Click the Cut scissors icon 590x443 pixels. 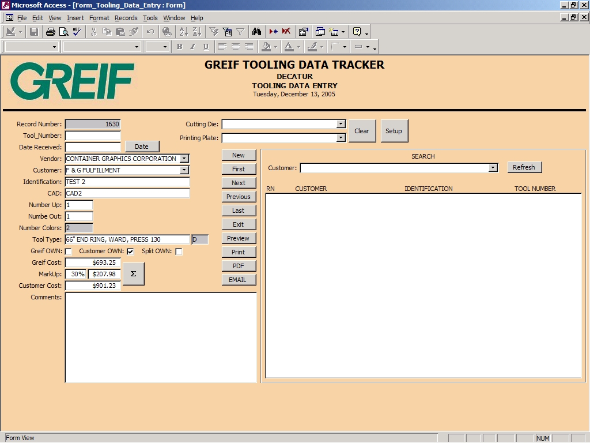(94, 32)
